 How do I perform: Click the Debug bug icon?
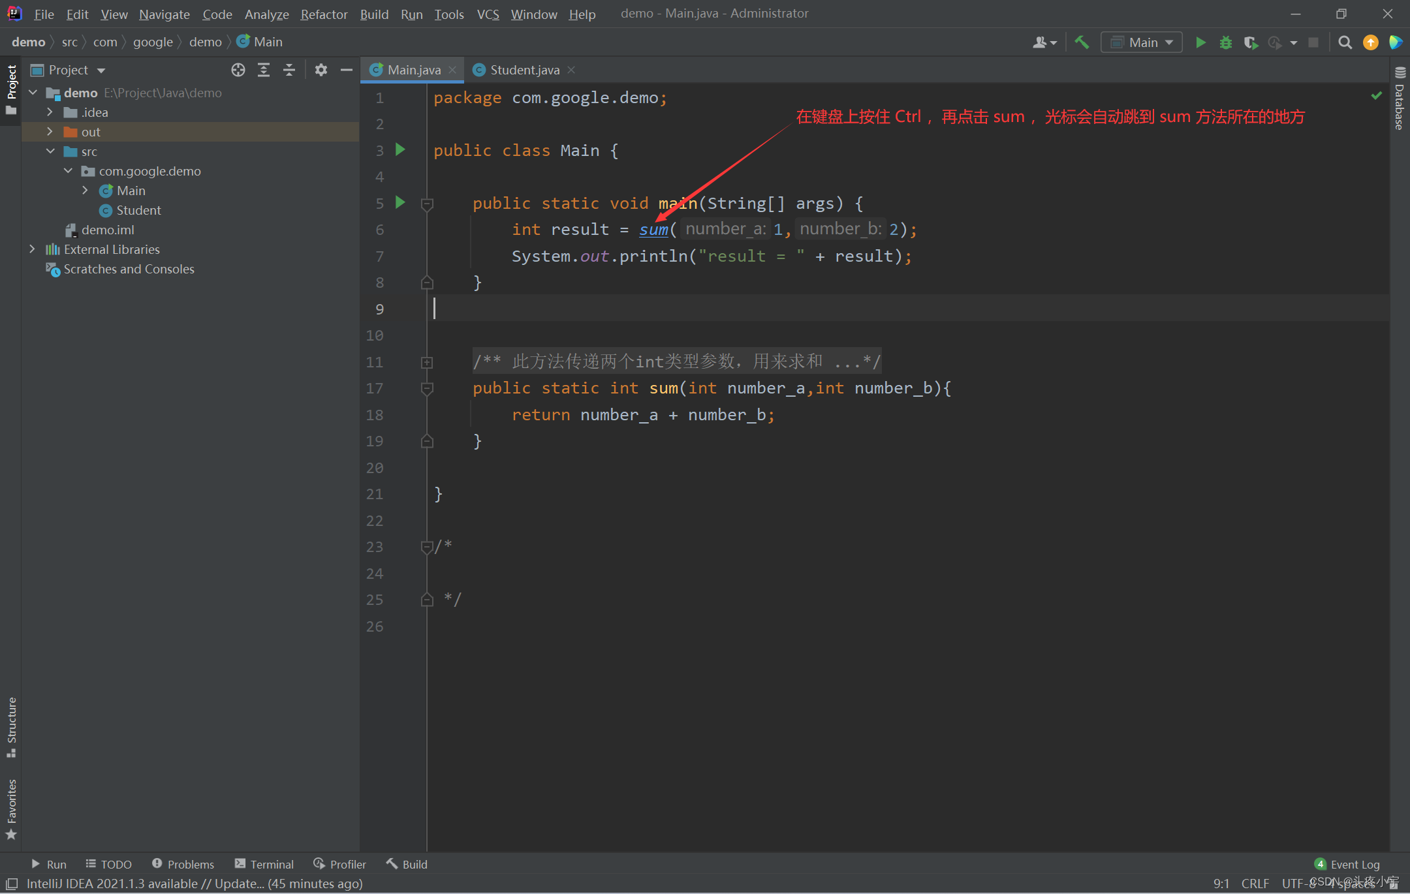(x=1225, y=42)
